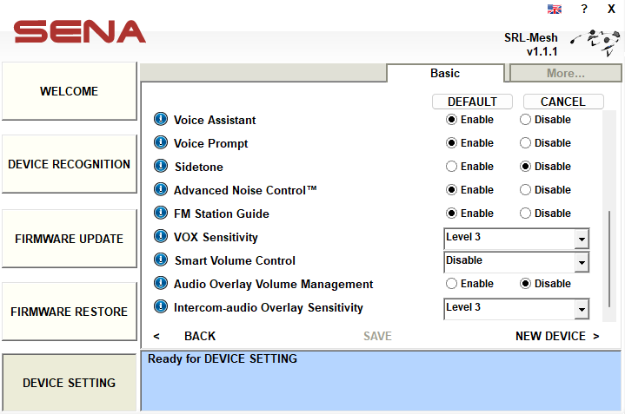Switch to the More... tab

(x=565, y=74)
